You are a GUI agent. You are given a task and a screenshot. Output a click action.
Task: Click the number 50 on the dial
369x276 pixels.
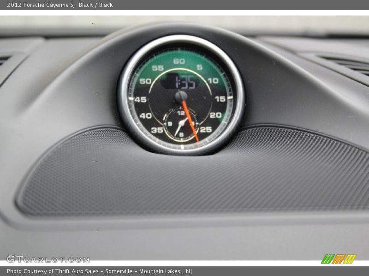pyautogui.click(x=145, y=81)
